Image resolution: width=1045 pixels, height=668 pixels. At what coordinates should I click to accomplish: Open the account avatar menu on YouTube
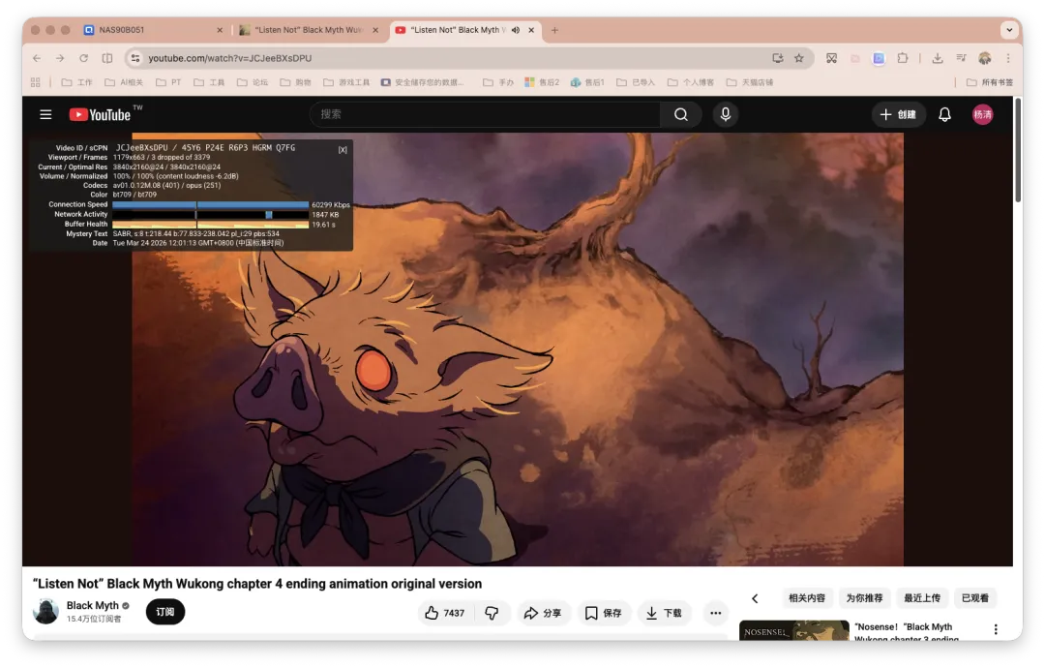pos(982,114)
